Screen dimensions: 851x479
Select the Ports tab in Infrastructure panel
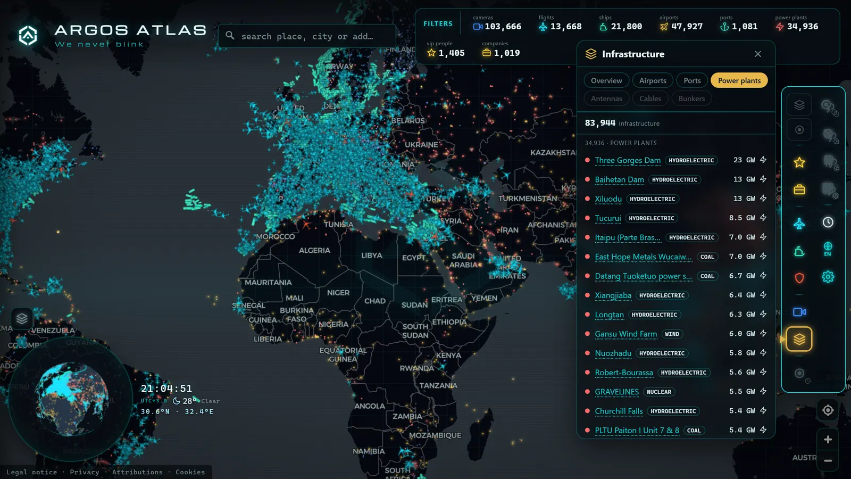(692, 80)
